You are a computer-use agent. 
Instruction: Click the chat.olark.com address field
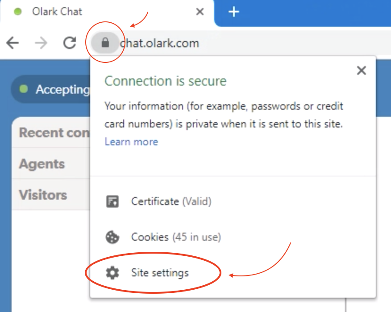coord(254,43)
